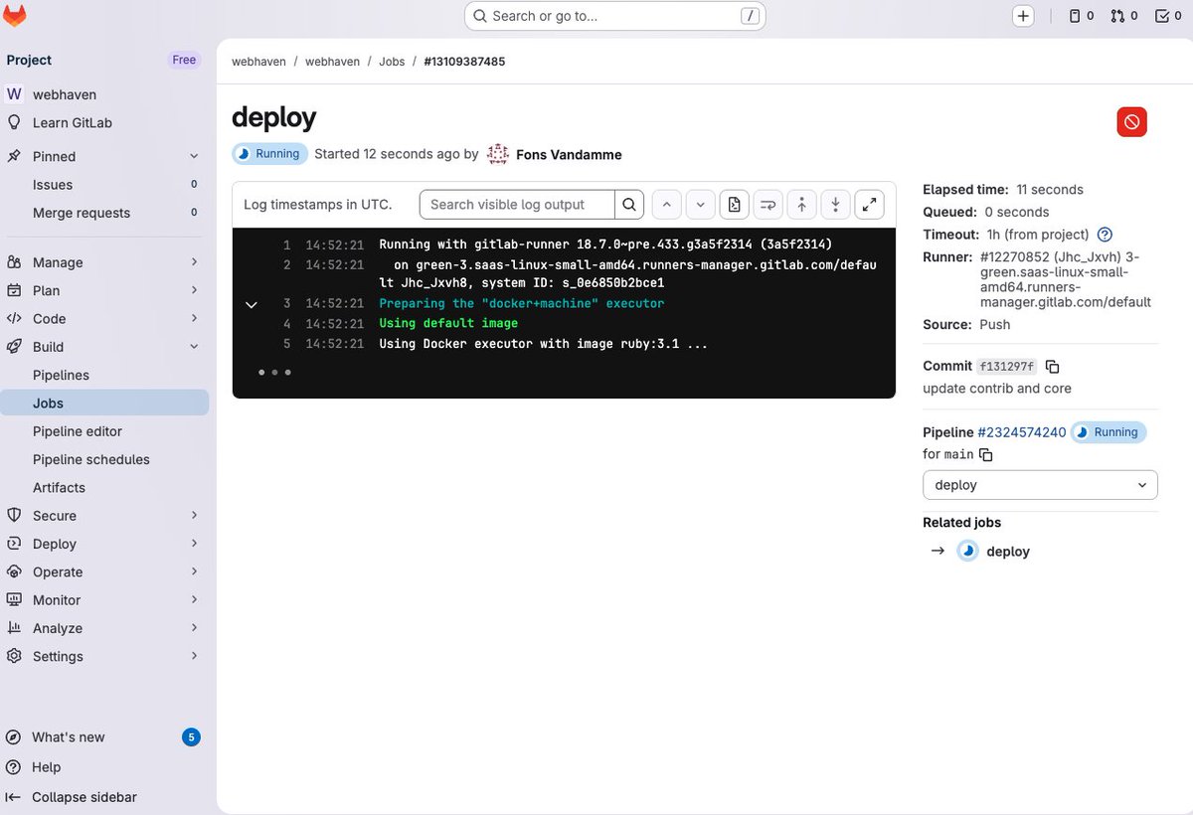
Task: Open commit f131297f link
Action: (1007, 366)
